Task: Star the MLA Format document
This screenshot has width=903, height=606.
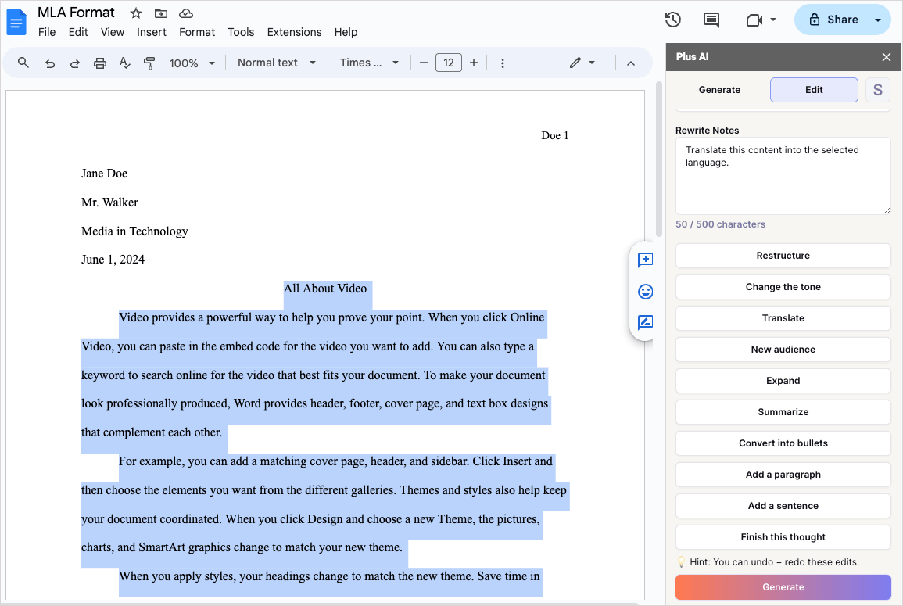Action: 136,13
